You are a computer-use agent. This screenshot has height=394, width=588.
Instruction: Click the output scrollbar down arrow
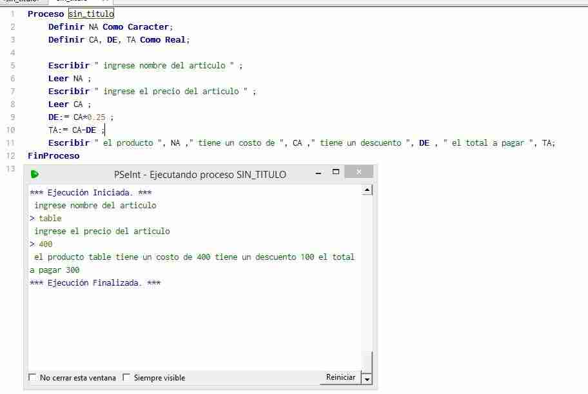367,379
